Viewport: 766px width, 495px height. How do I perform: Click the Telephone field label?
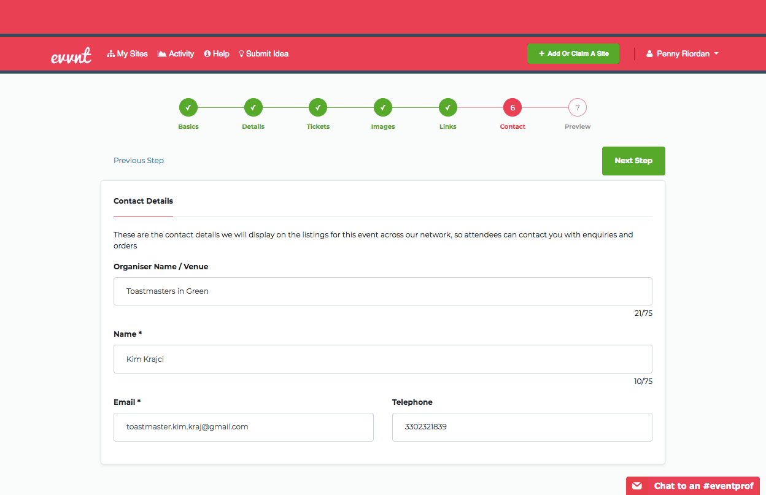412,402
